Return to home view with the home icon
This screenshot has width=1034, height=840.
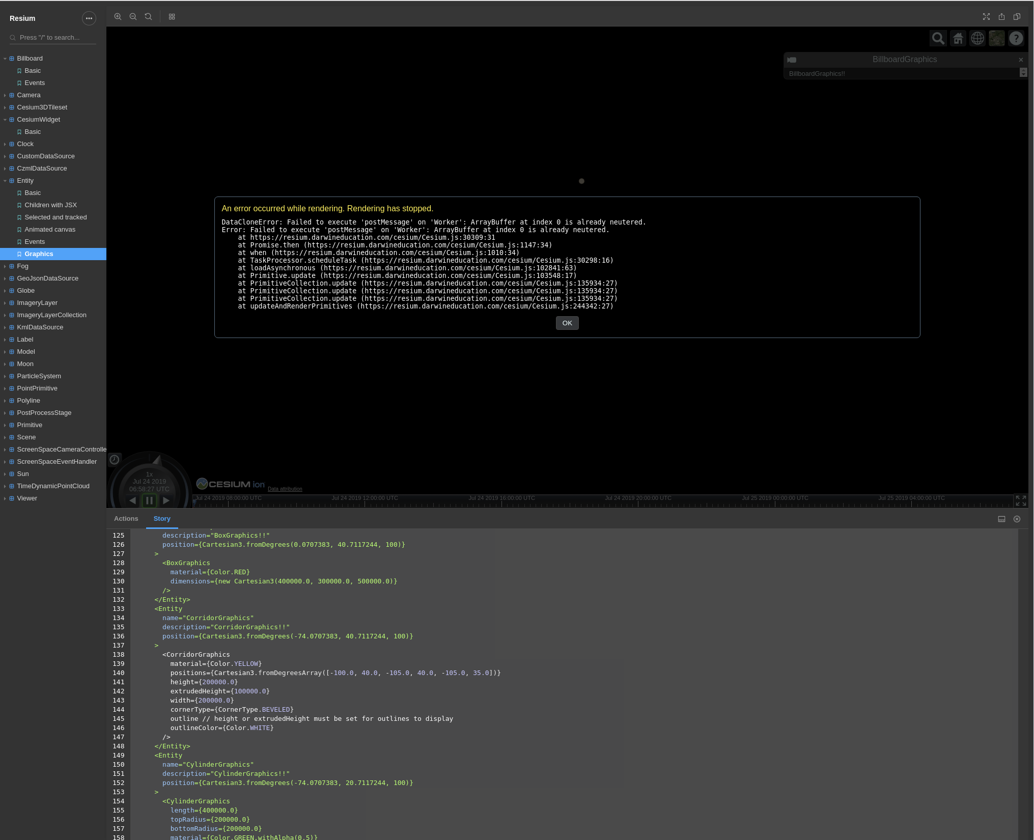[958, 38]
